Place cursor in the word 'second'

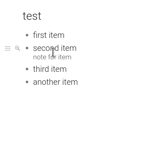tap(46, 48)
